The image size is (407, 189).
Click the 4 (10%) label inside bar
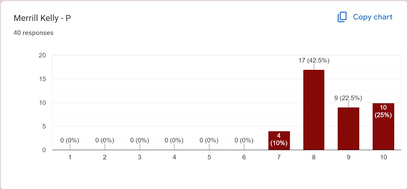click(279, 139)
